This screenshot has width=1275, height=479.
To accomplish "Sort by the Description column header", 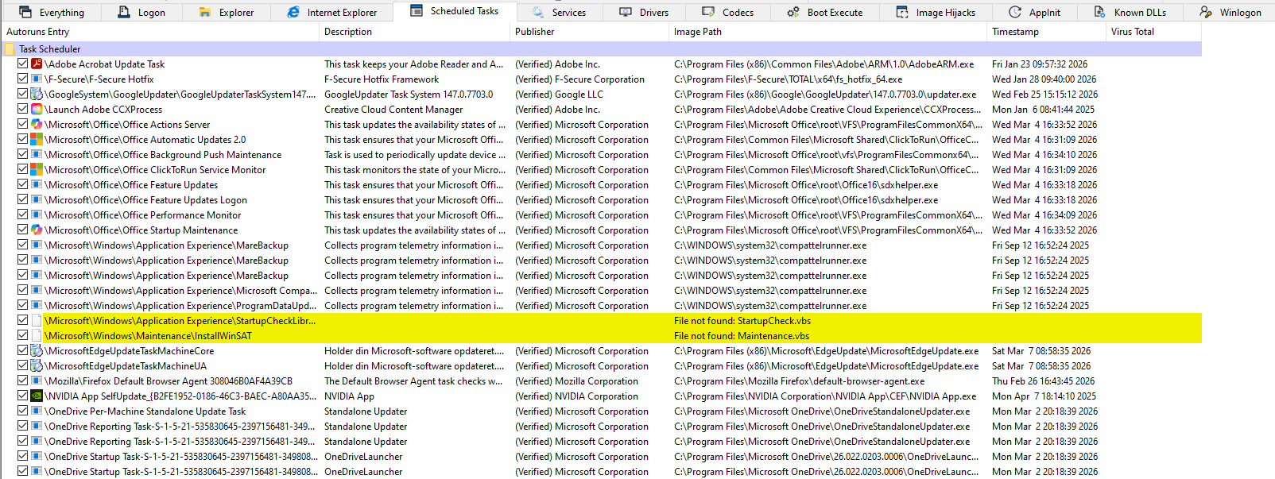I will tap(414, 32).
